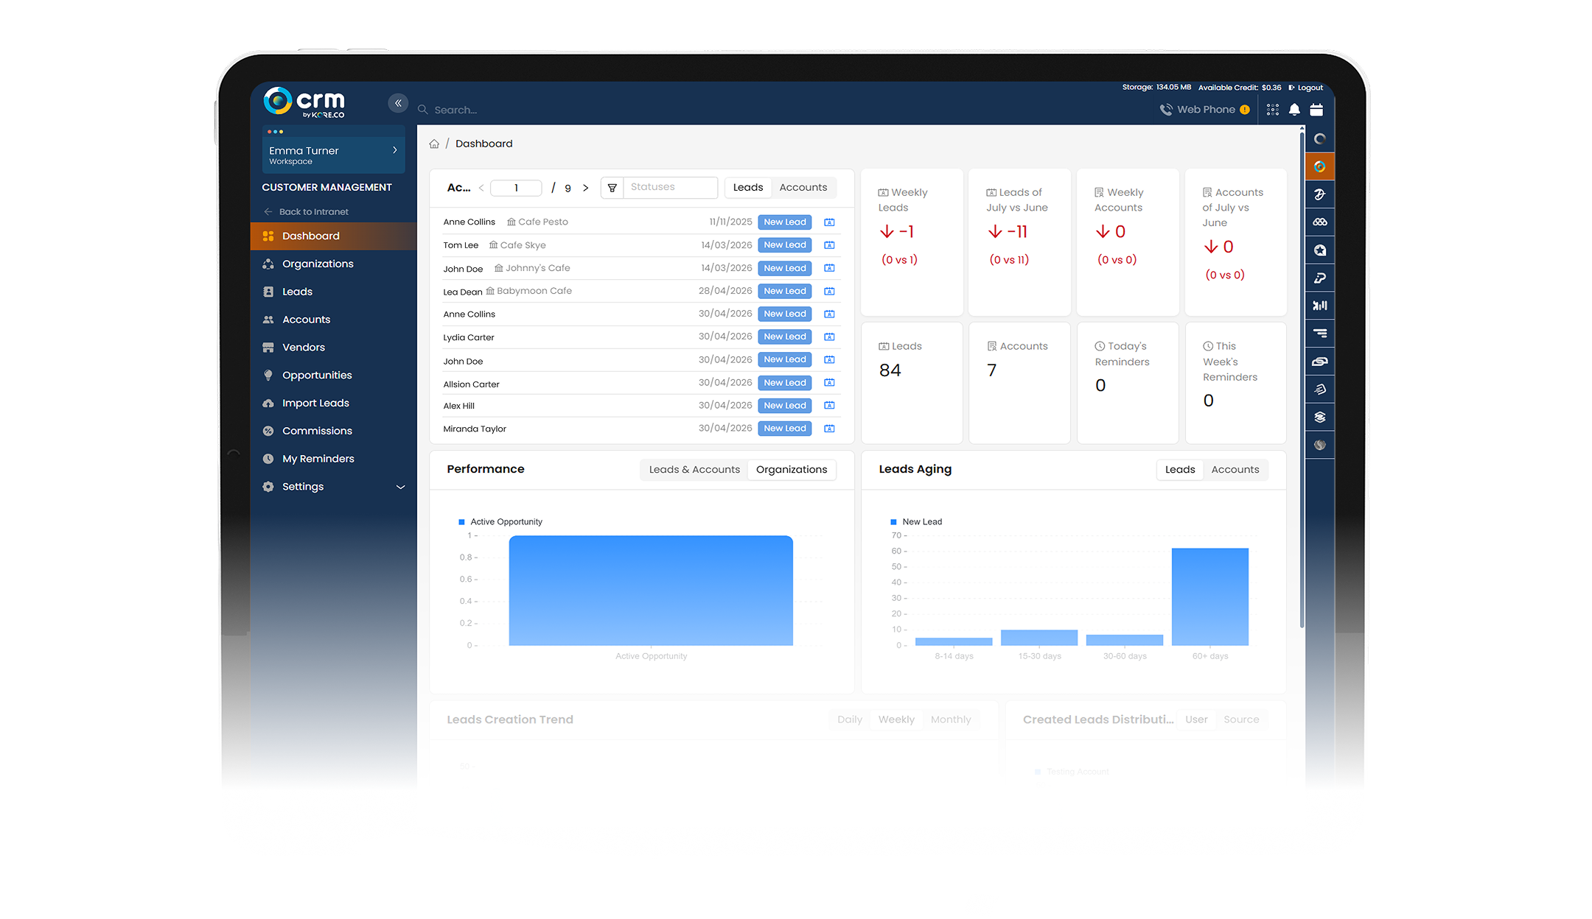Viewport: 1592px width, 919px height.
Task: Select the active orange CRM app icon in right rail
Action: [x=1319, y=166]
